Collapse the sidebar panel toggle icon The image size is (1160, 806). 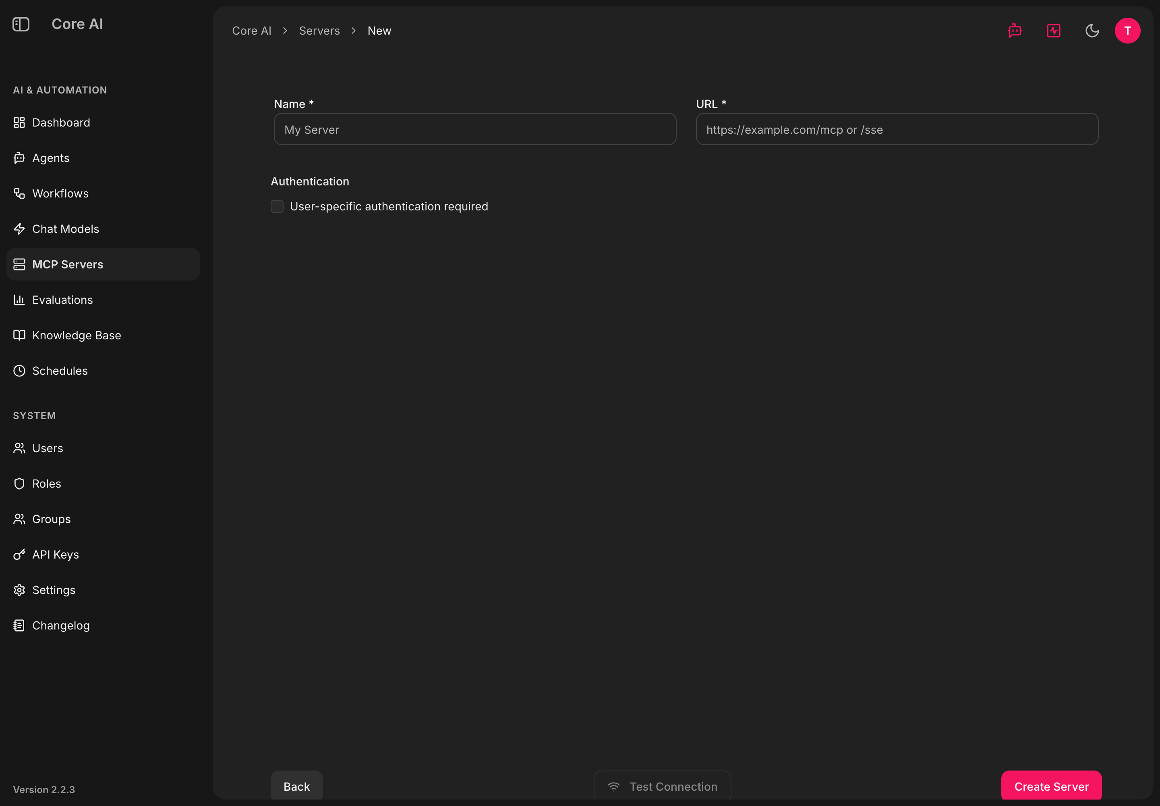[21, 24]
